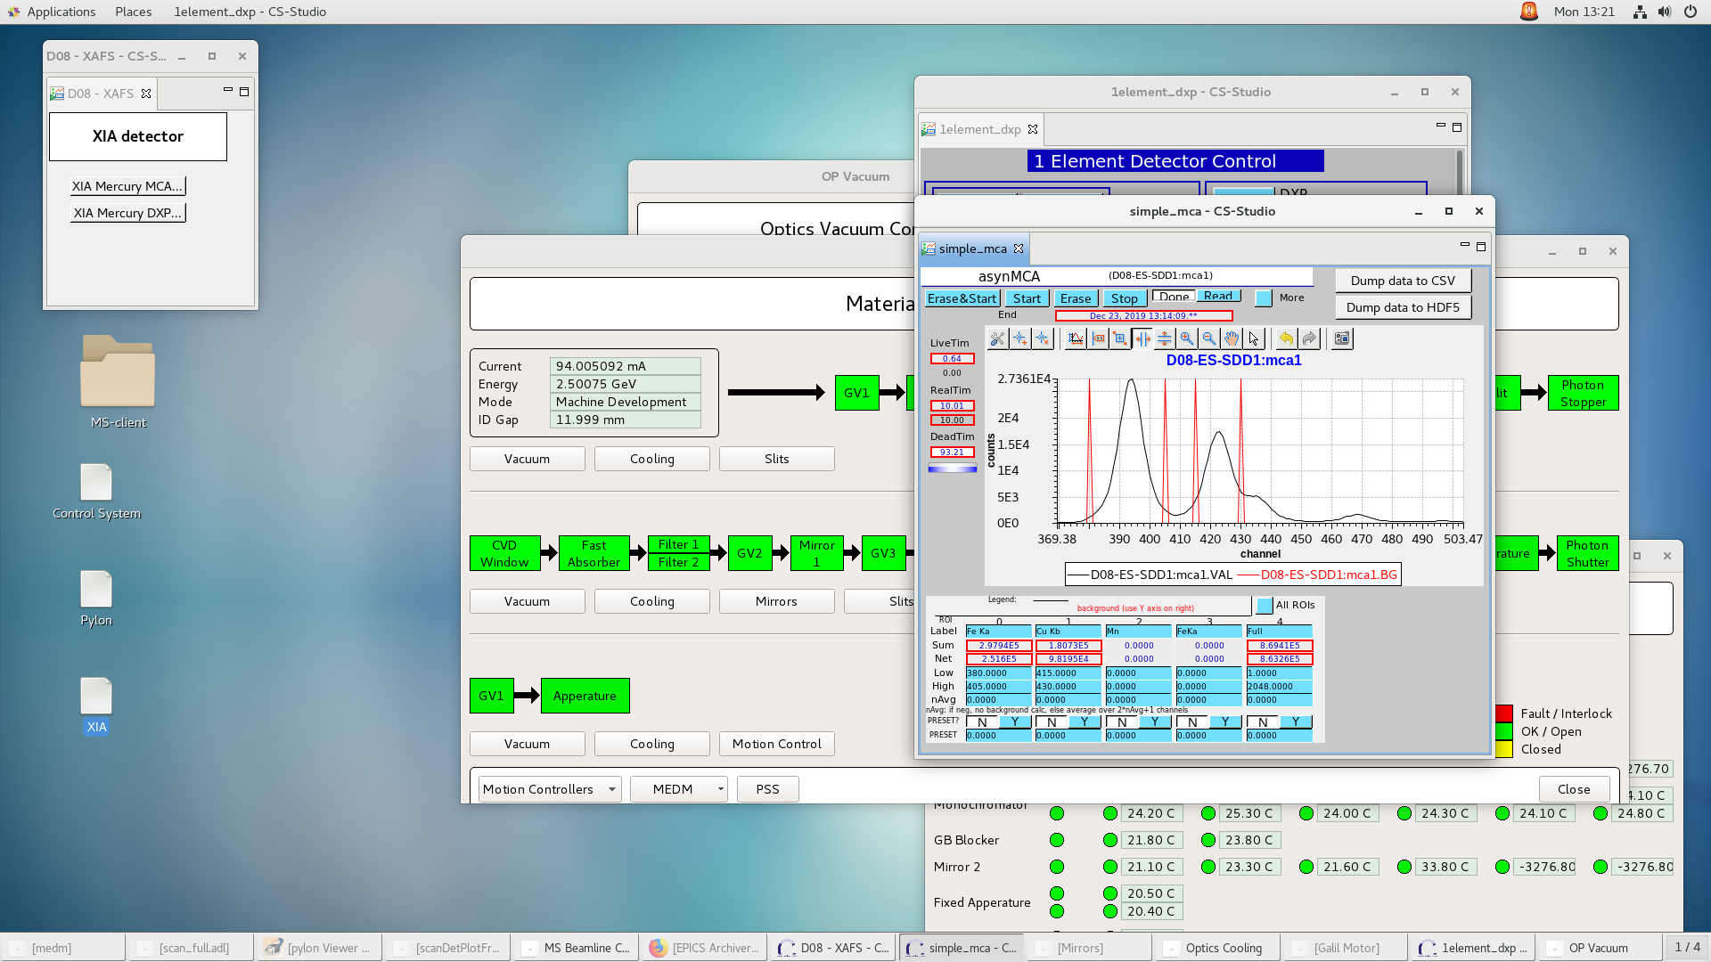Open the XIA Mercury DXP panel
Image resolution: width=1711 pixels, height=962 pixels.
coord(127,212)
